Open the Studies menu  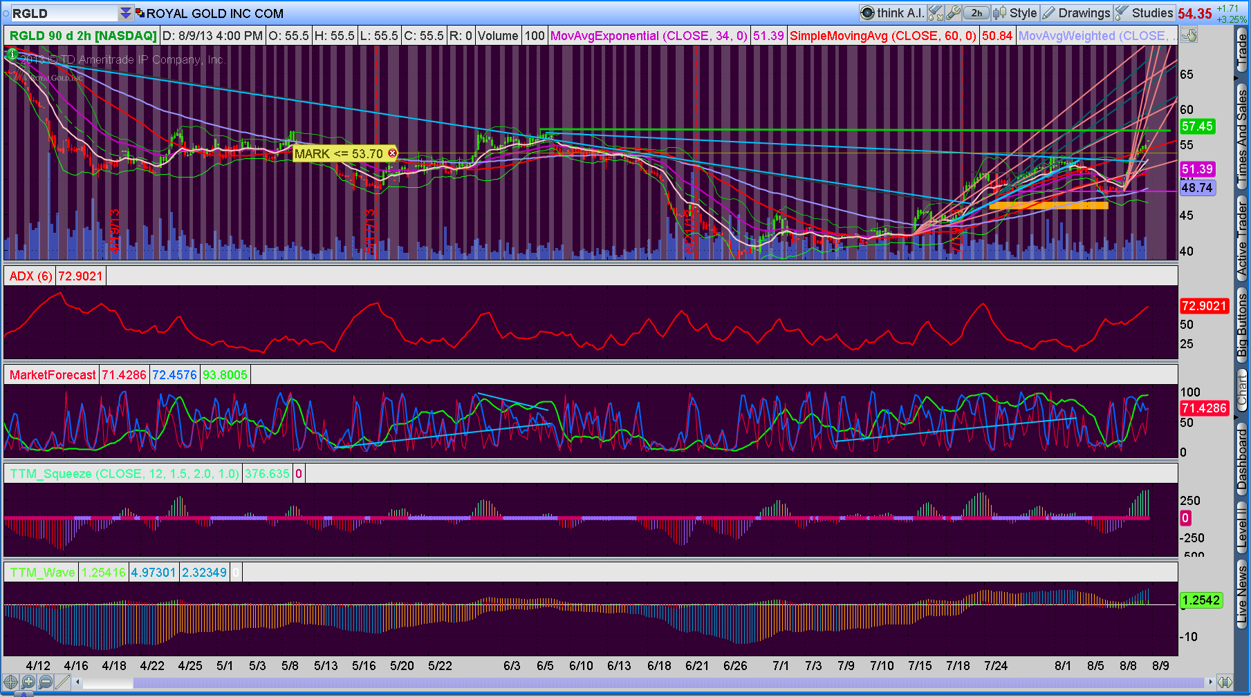pos(1144,13)
